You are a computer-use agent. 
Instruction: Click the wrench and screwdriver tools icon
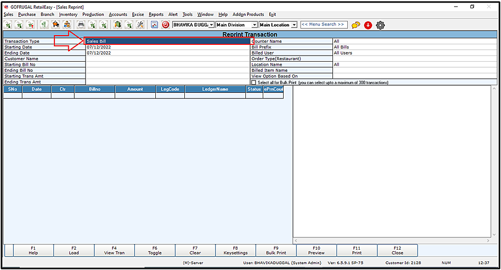click(141, 24)
